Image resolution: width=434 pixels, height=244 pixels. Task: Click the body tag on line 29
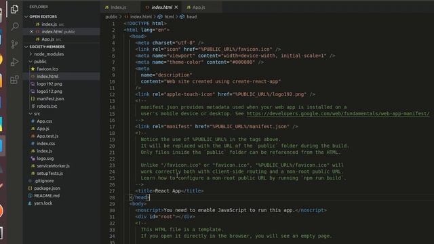pyautogui.click(x=138, y=204)
